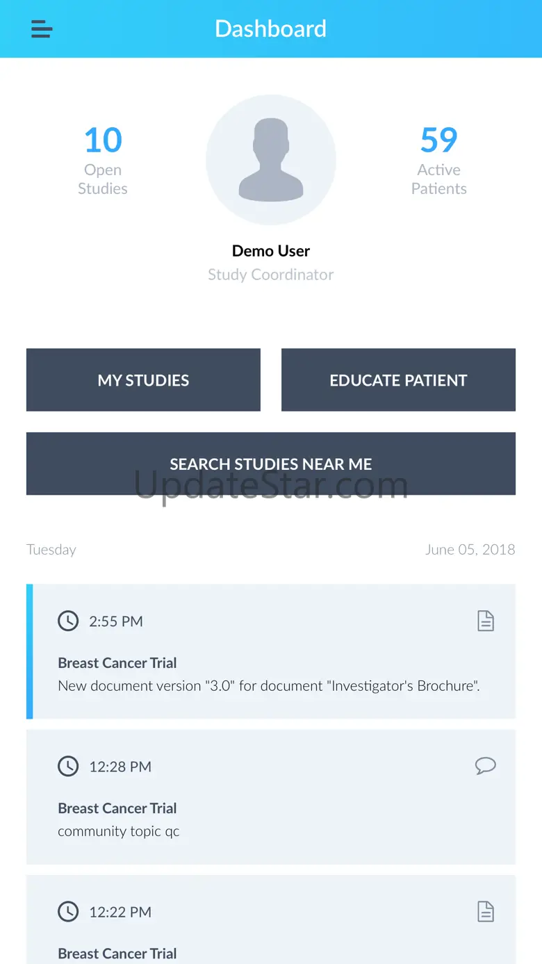This screenshot has width=542, height=964.
Task: Tap the Demo User profile avatar
Action: [271, 160]
